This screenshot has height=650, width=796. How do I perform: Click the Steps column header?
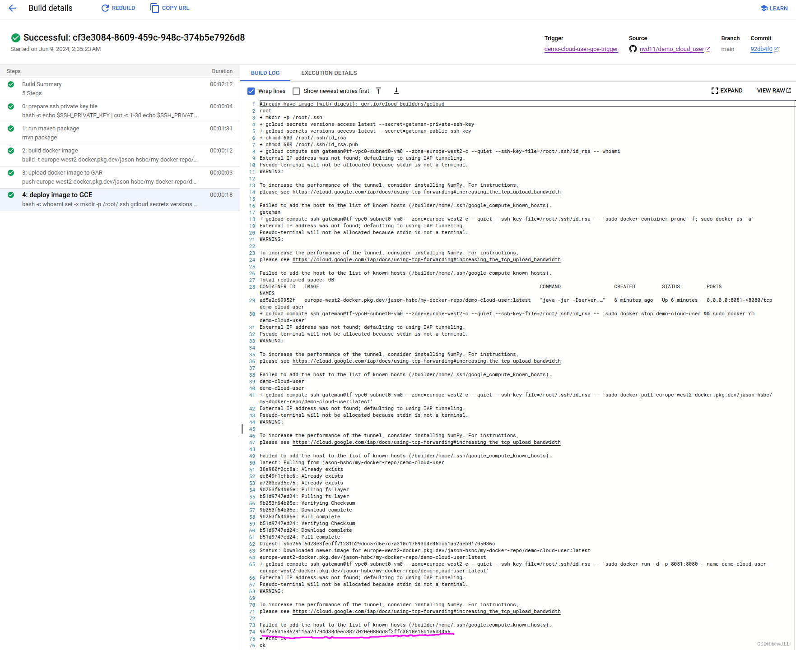(14, 71)
